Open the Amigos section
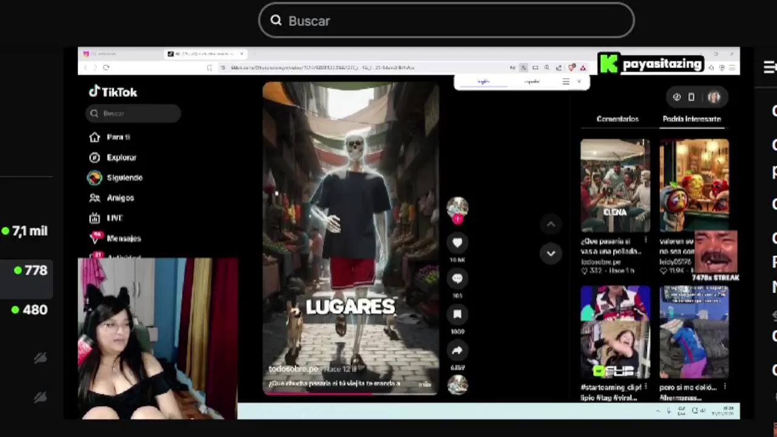777x437 pixels. click(111, 198)
